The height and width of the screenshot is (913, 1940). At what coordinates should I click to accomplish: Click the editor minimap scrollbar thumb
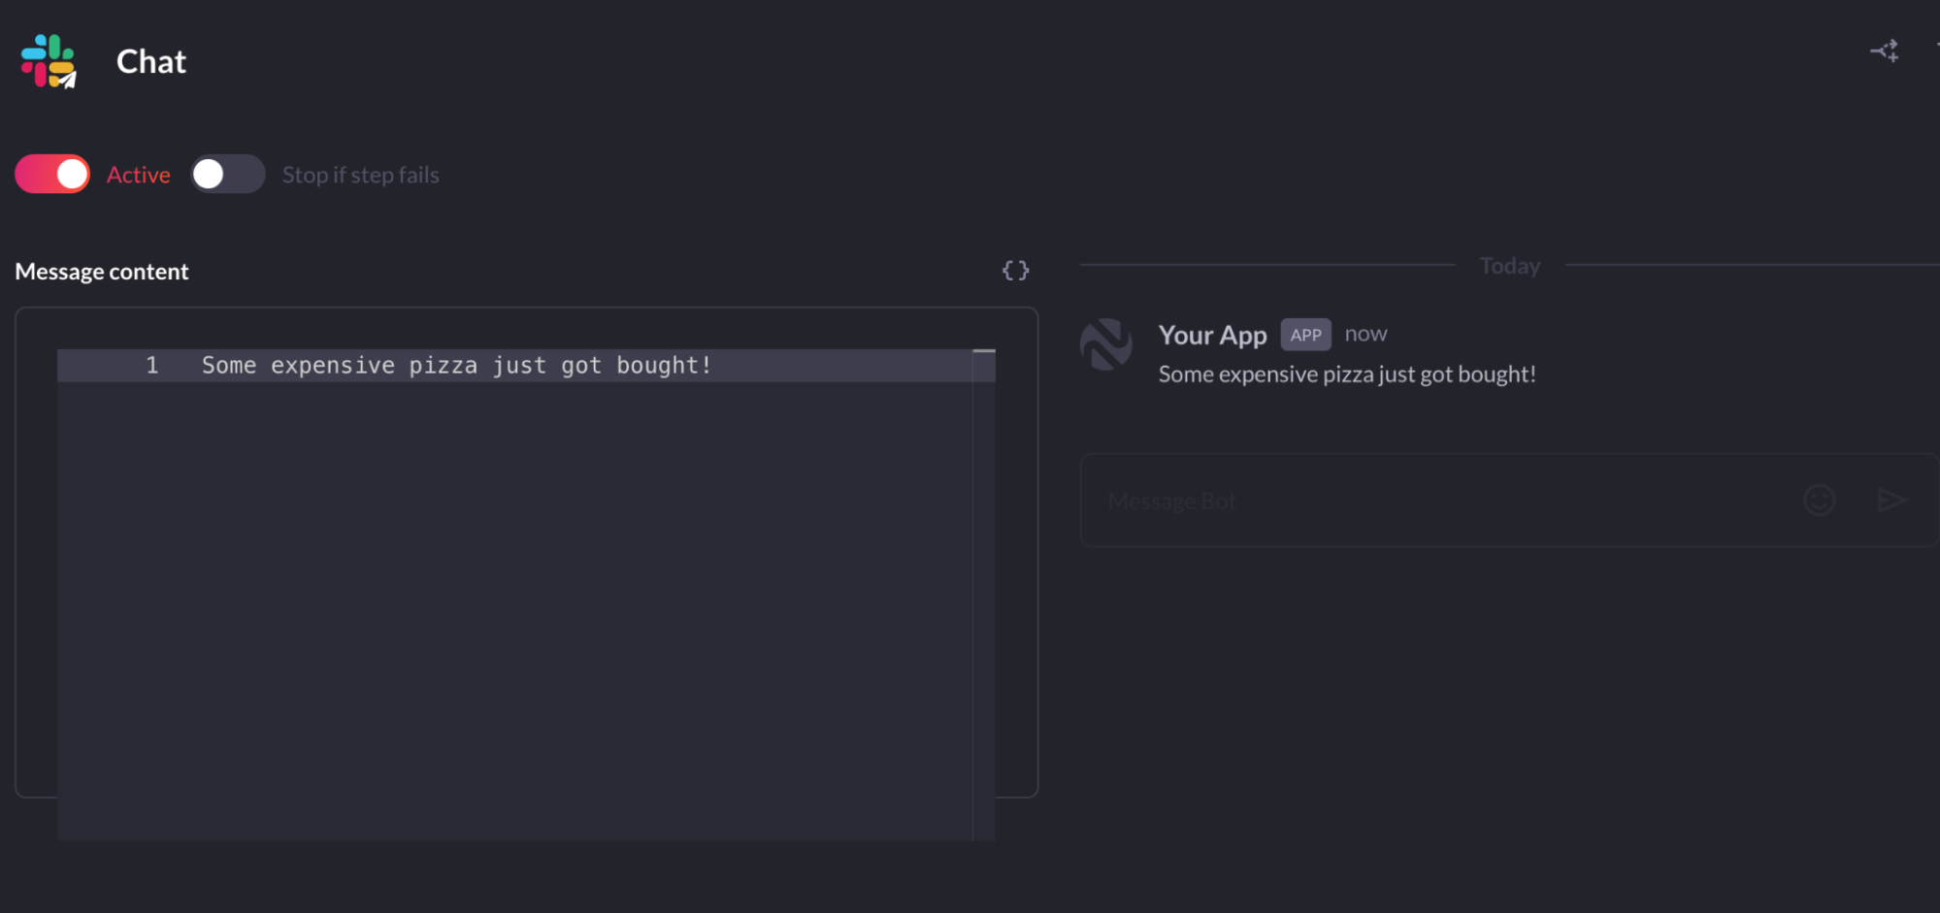click(x=984, y=350)
